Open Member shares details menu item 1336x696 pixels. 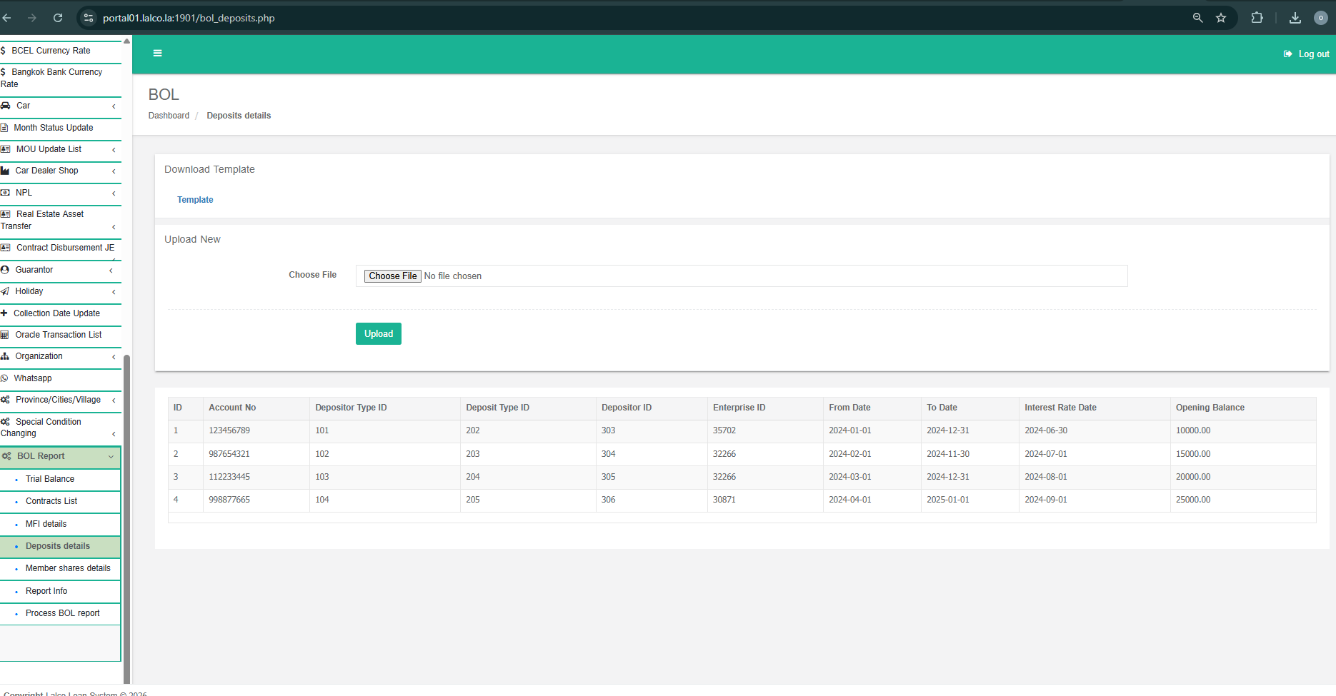coord(68,568)
